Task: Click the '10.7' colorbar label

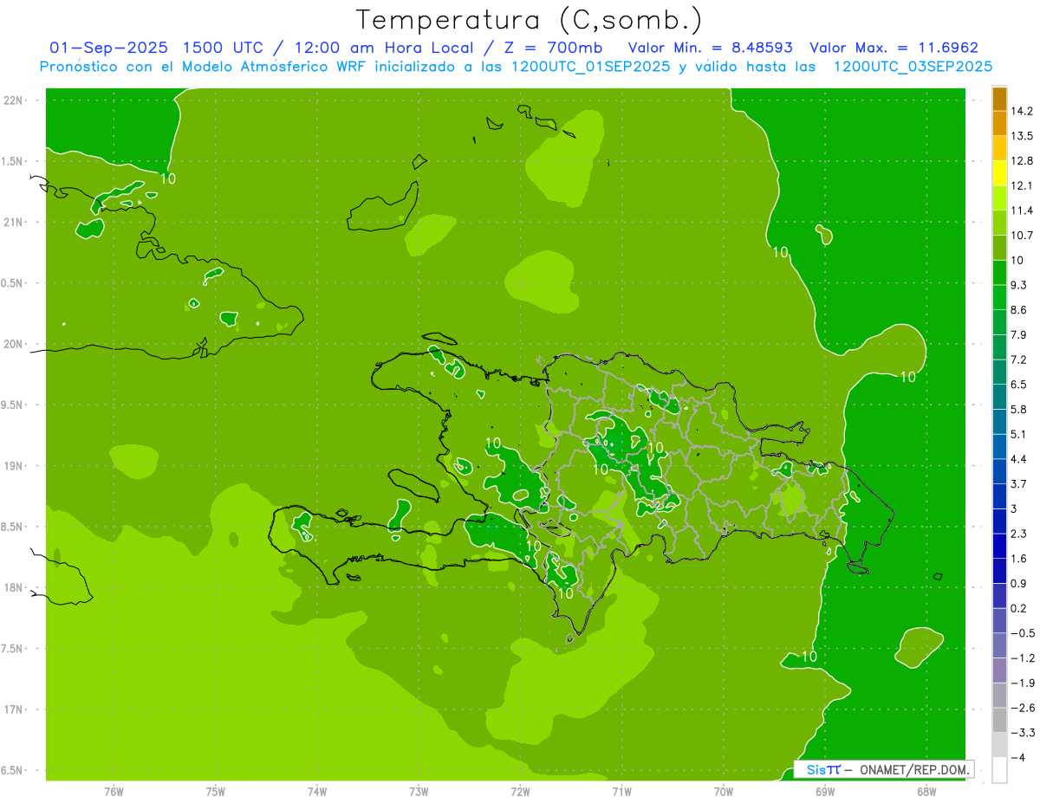Action: (x=1023, y=236)
